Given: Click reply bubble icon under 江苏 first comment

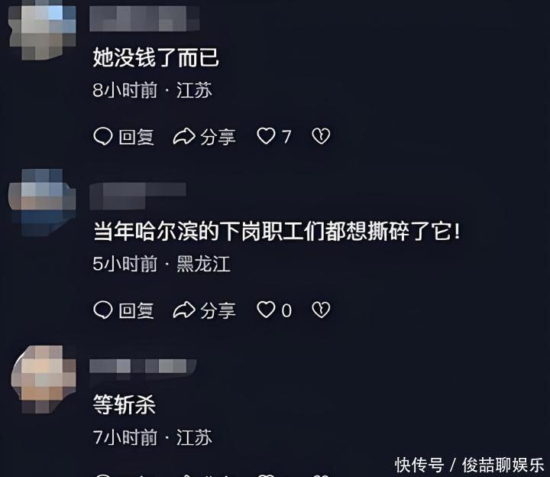Looking at the screenshot, I should [103, 136].
